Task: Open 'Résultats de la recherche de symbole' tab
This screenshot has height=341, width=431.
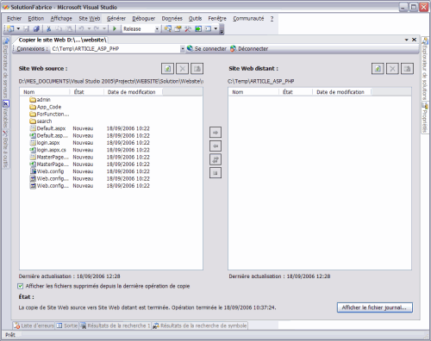Action: pyautogui.click(x=200, y=325)
